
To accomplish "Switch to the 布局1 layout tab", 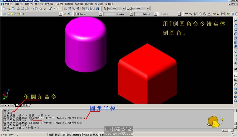I will point(26,105).
